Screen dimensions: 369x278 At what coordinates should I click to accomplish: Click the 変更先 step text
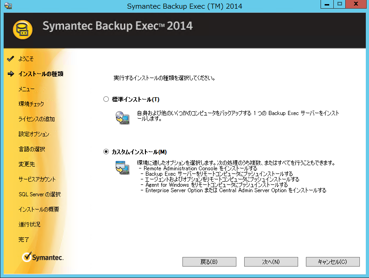coord(27,164)
